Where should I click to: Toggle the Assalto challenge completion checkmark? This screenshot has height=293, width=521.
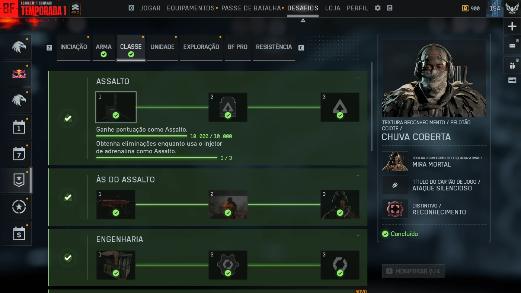pyautogui.click(x=68, y=119)
